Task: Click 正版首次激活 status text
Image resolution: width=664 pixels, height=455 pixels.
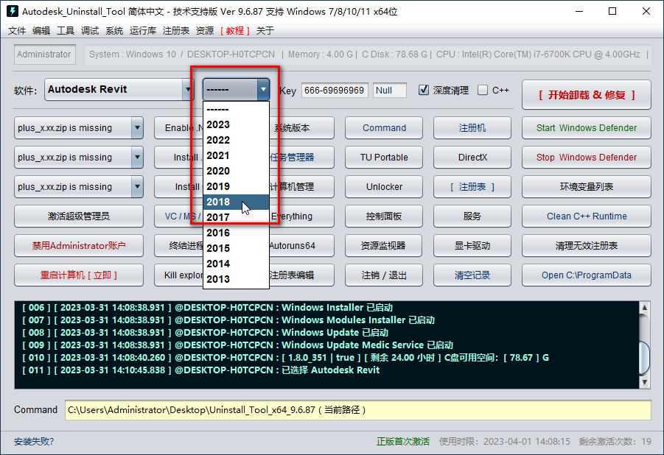Action: tap(402, 442)
